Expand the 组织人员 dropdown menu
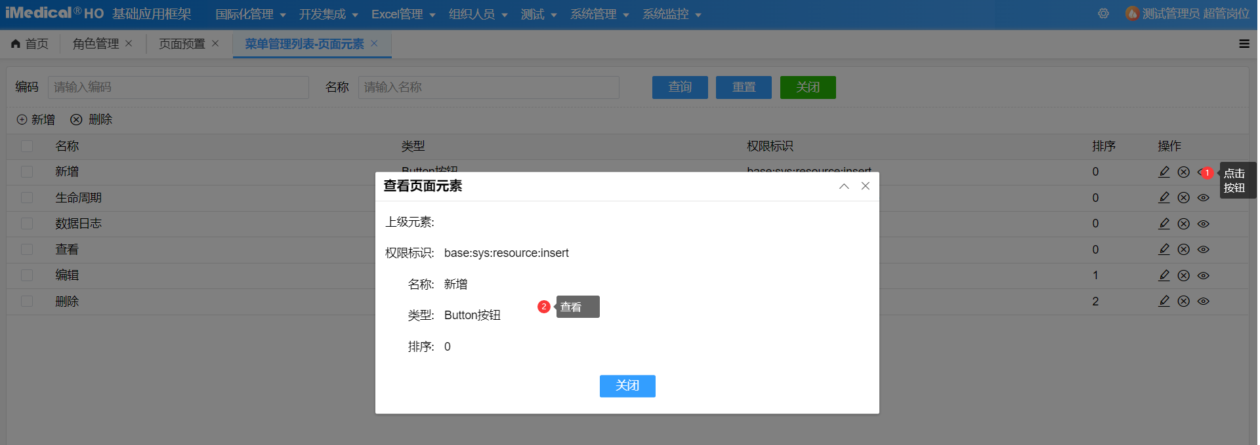The image size is (1260, 445). pos(478,14)
